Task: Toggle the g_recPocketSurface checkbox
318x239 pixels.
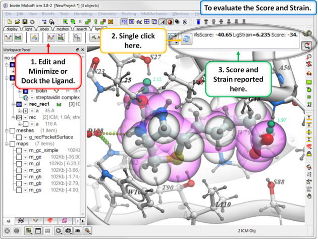Action: [x=19, y=137]
